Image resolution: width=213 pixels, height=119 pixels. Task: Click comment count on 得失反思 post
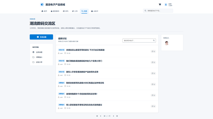(153, 74)
